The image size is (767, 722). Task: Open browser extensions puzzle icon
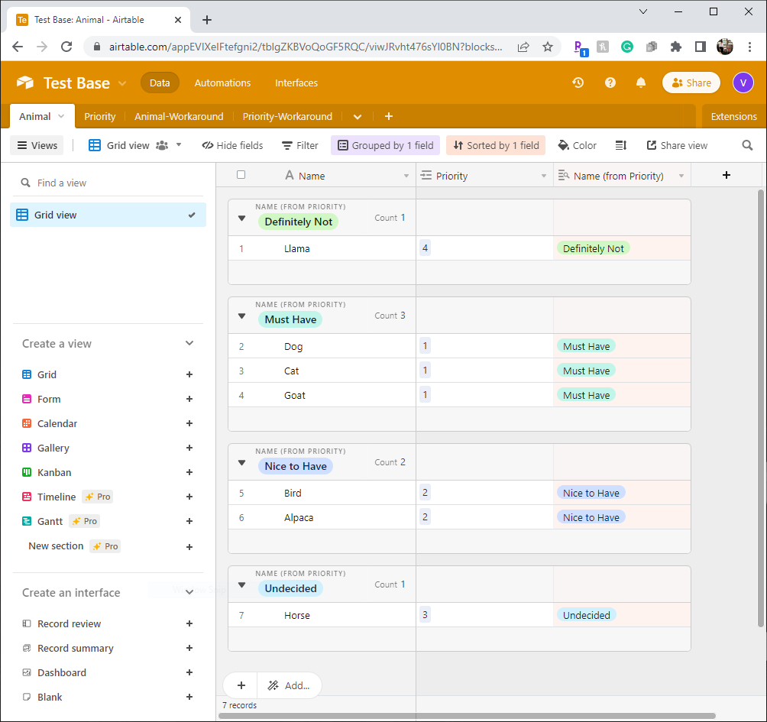[675, 47]
